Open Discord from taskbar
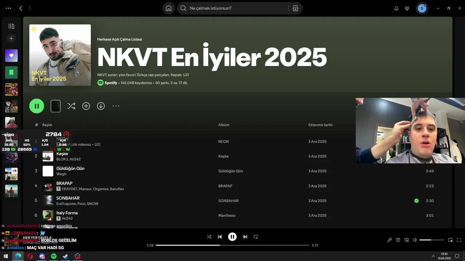The image size is (465, 261). 42,256
